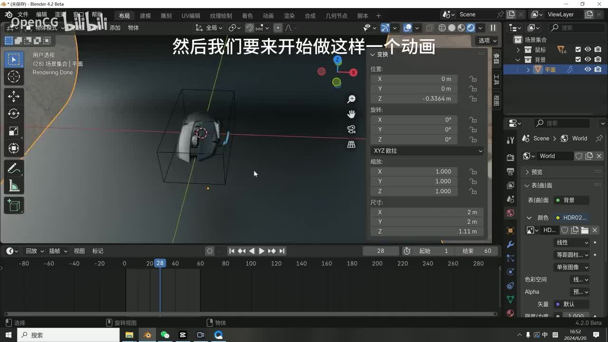Collapse the 变换 transform panel
The height and width of the screenshot is (342, 608).
[x=380, y=54]
